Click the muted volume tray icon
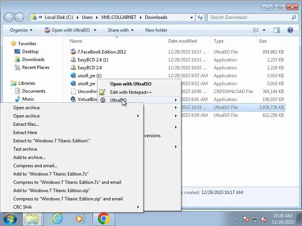 tap(263, 219)
